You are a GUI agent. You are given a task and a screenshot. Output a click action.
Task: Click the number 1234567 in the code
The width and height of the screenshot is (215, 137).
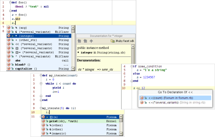coord(149,77)
